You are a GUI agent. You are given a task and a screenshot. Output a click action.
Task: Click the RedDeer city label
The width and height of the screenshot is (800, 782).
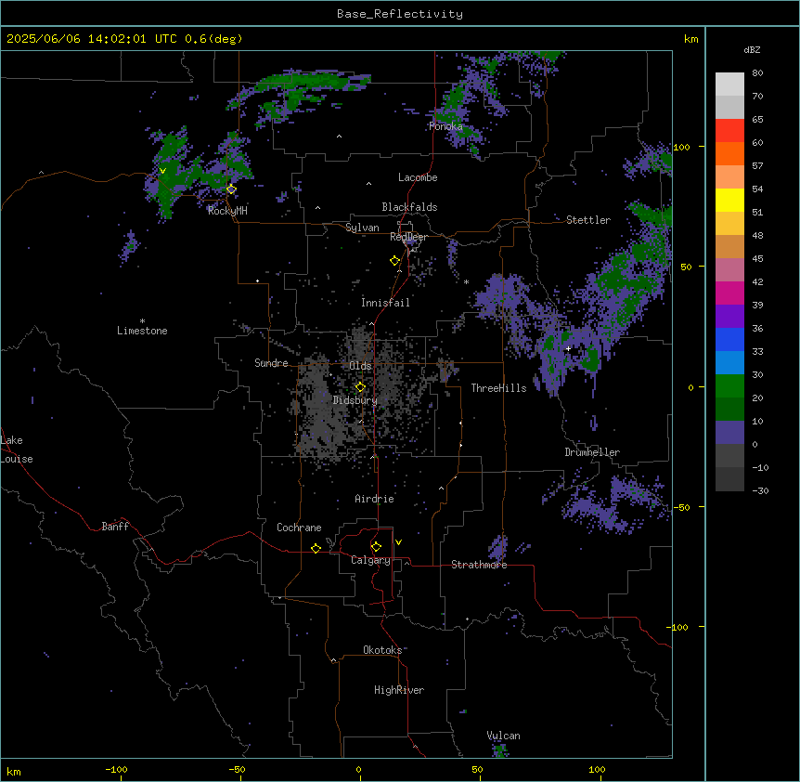pos(408,237)
